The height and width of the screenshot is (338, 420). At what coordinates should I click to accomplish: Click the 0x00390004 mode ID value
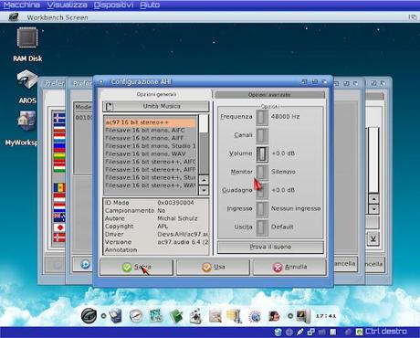click(175, 203)
